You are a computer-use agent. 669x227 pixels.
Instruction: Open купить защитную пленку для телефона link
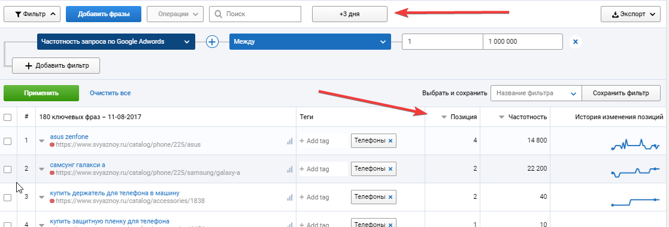point(110,221)
